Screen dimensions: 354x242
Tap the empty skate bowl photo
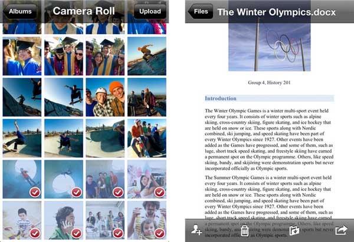pyautogui.click(x=105, y=138)
